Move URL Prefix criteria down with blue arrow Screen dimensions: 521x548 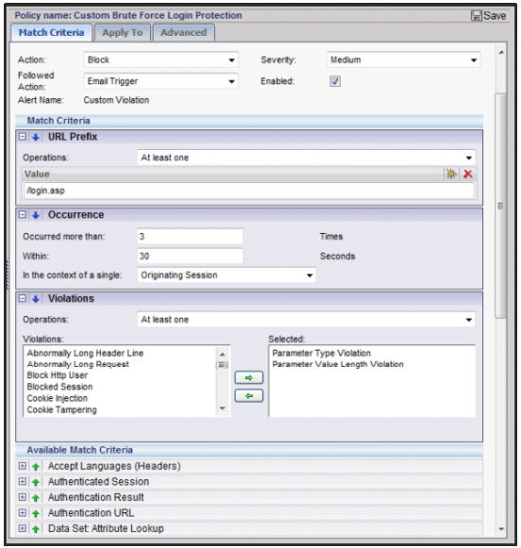coord(35,137)
